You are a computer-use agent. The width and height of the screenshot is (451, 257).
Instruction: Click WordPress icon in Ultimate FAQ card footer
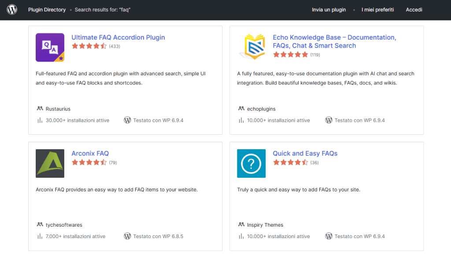click(x=127, y=120)
